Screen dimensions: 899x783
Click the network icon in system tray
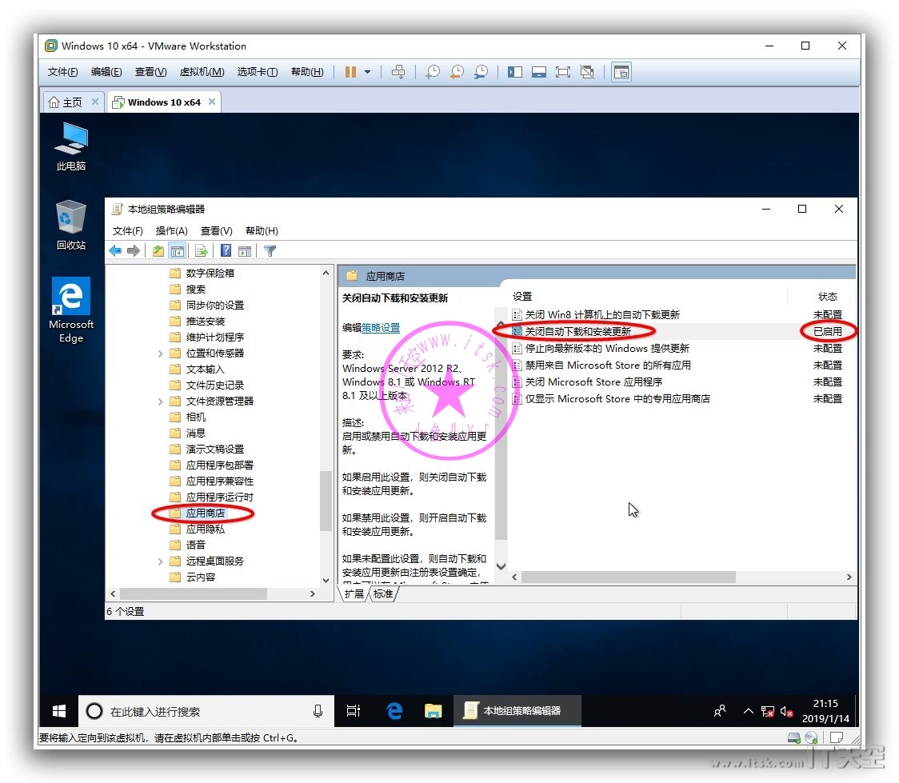pyautogui.click(x=767, y=711)
